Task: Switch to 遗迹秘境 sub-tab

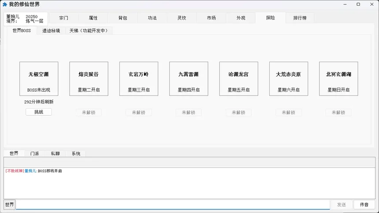Action: (52, 31)
